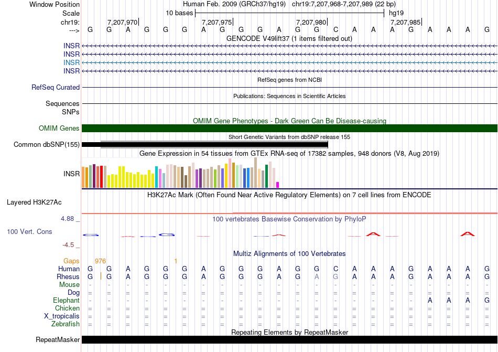Click the black RepeatMasker track bar
The width and height of the screenshot is (498, 352).
(x=289, y=340)
